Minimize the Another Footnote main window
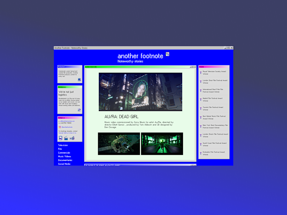Screen dimensions: 287x215 [x=225, y=48]
